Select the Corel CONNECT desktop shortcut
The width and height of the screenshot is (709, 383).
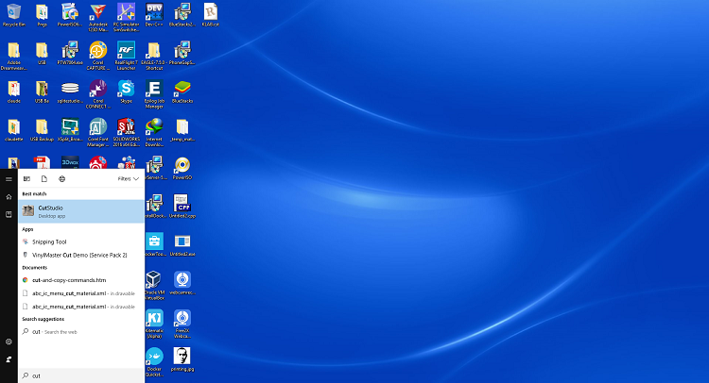pyautogui.click(x=98, y=94)
